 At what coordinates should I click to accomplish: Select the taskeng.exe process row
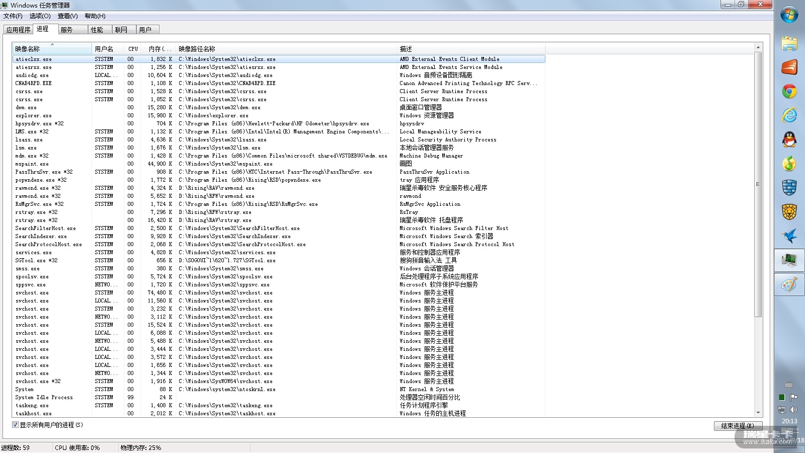coord(279,405)
